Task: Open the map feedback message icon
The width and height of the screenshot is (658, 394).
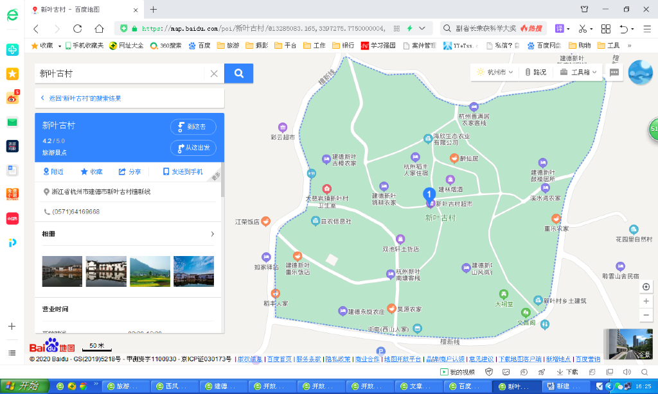Action: pos(614,72)
